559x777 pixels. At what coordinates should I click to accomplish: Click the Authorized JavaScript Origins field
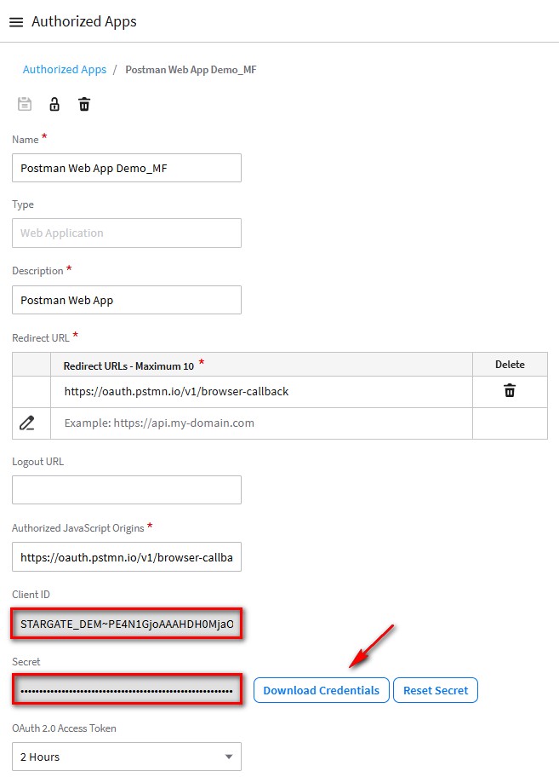(127, 557)
